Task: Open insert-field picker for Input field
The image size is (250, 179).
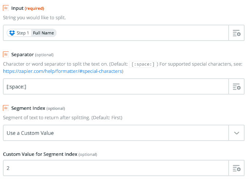Action: point(237,33)
